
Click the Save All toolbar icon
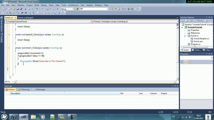coord(21,9)
